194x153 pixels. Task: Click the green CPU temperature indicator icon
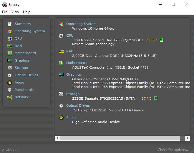161,40
